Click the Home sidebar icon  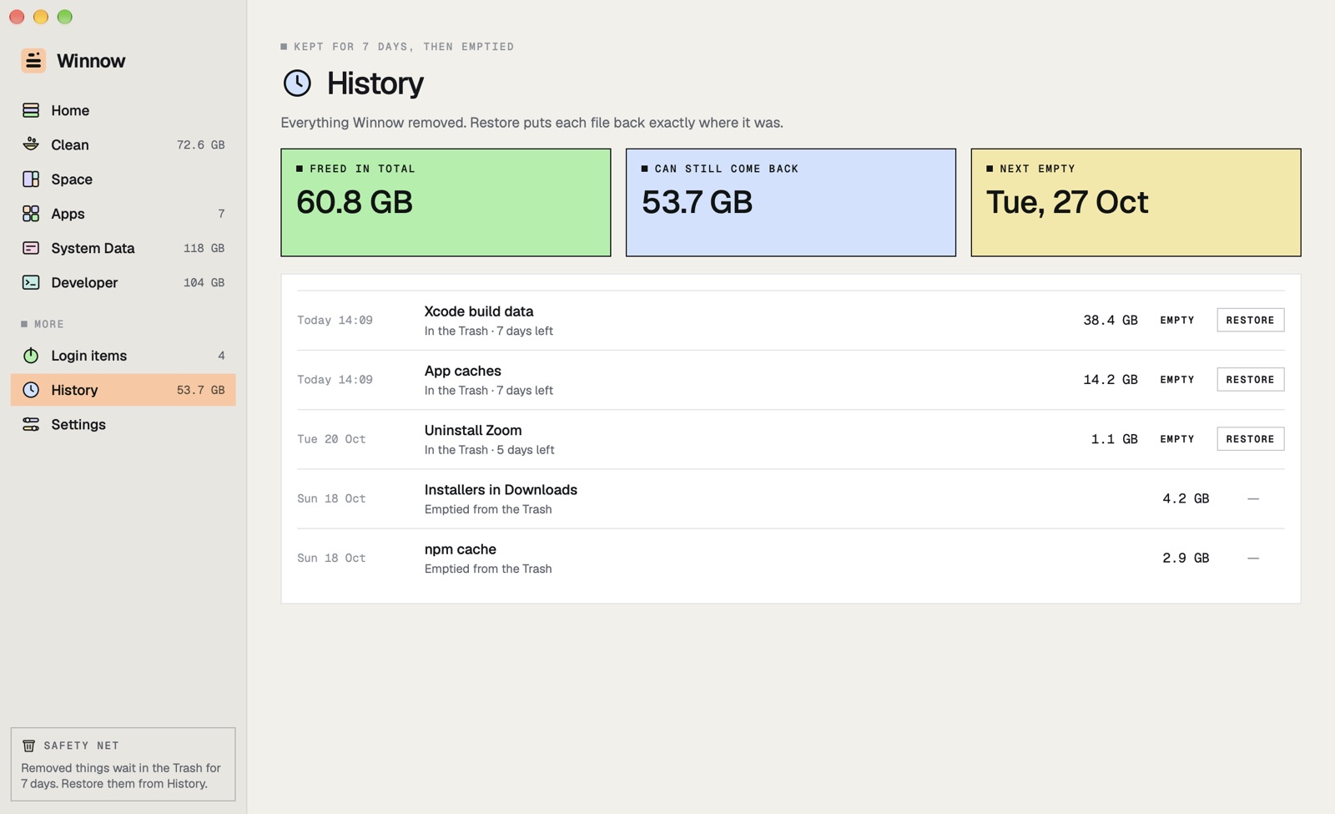(x=31, y=110)
